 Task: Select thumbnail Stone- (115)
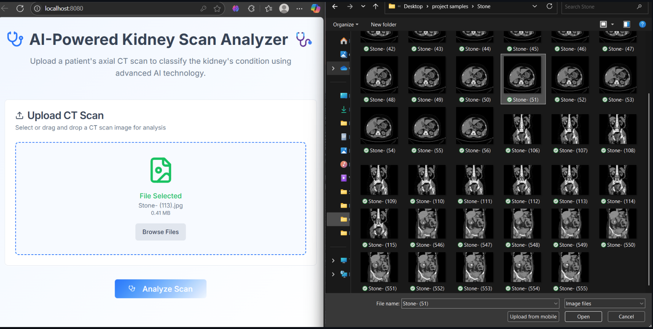click(x=379, y=228)
